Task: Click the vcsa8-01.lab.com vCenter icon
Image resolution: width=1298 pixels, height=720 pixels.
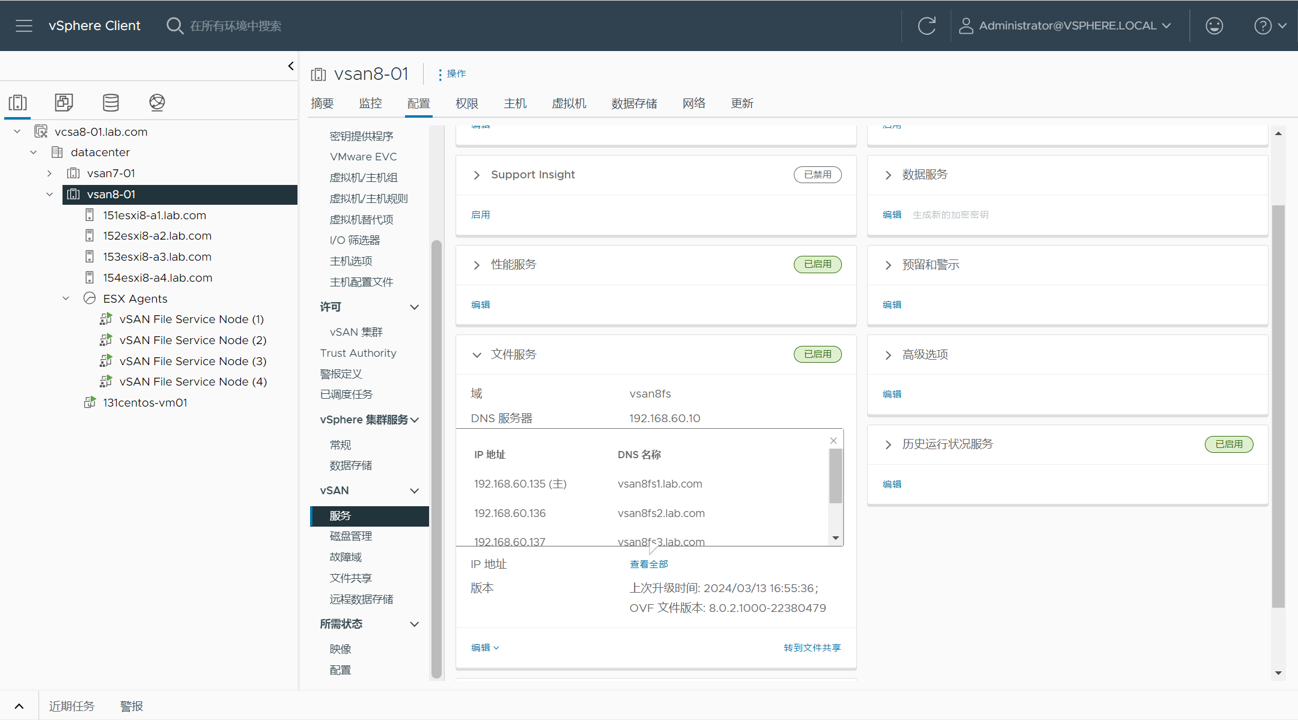Action: tap(41, 132)
